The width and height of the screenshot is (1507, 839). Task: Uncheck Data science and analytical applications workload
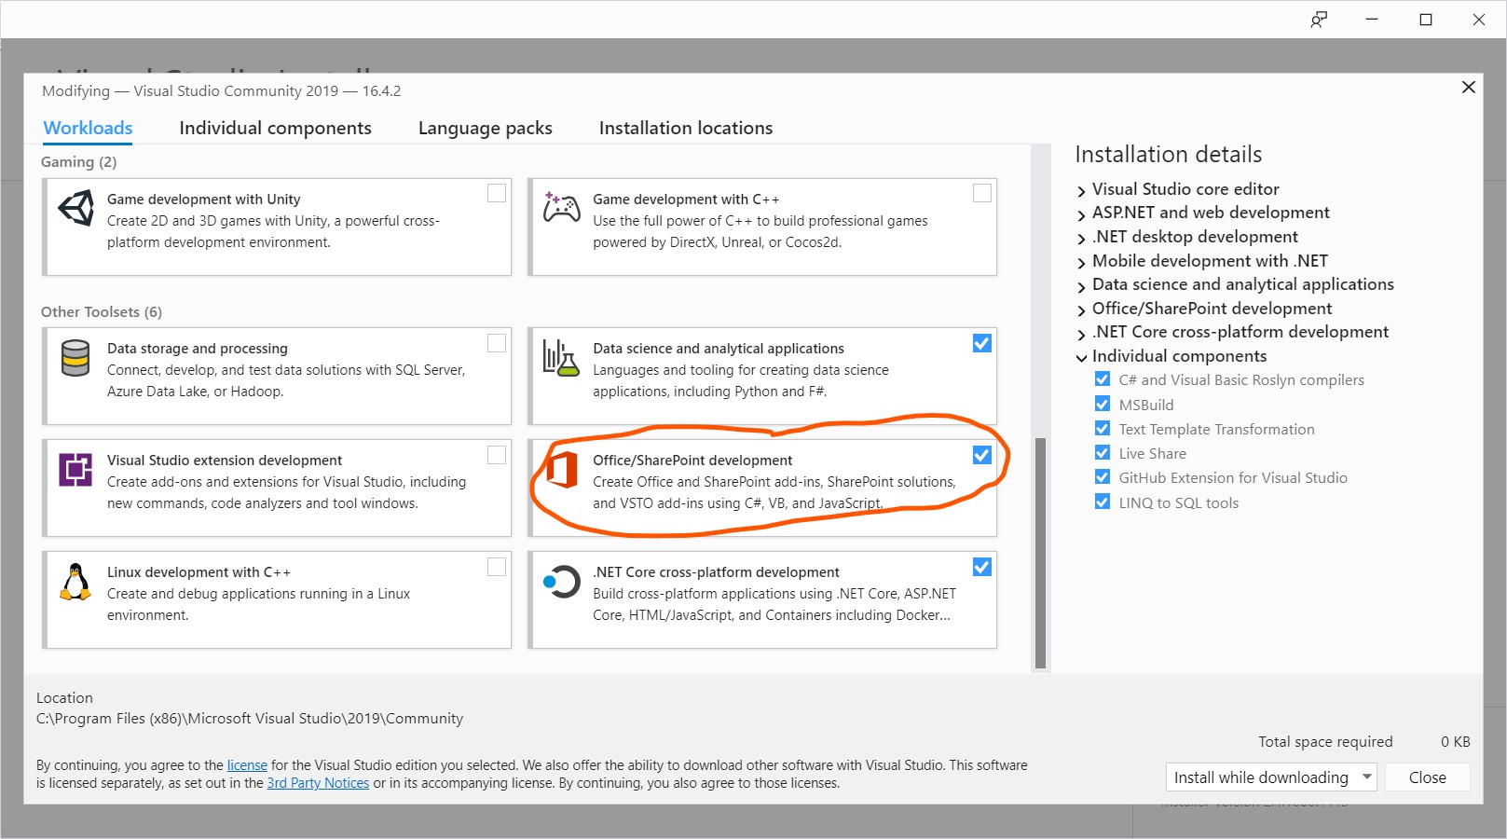(982, 343)
